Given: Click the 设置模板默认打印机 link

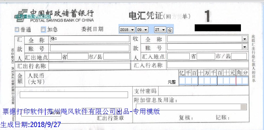Looking at the screenshot, I should pos(33,17).
